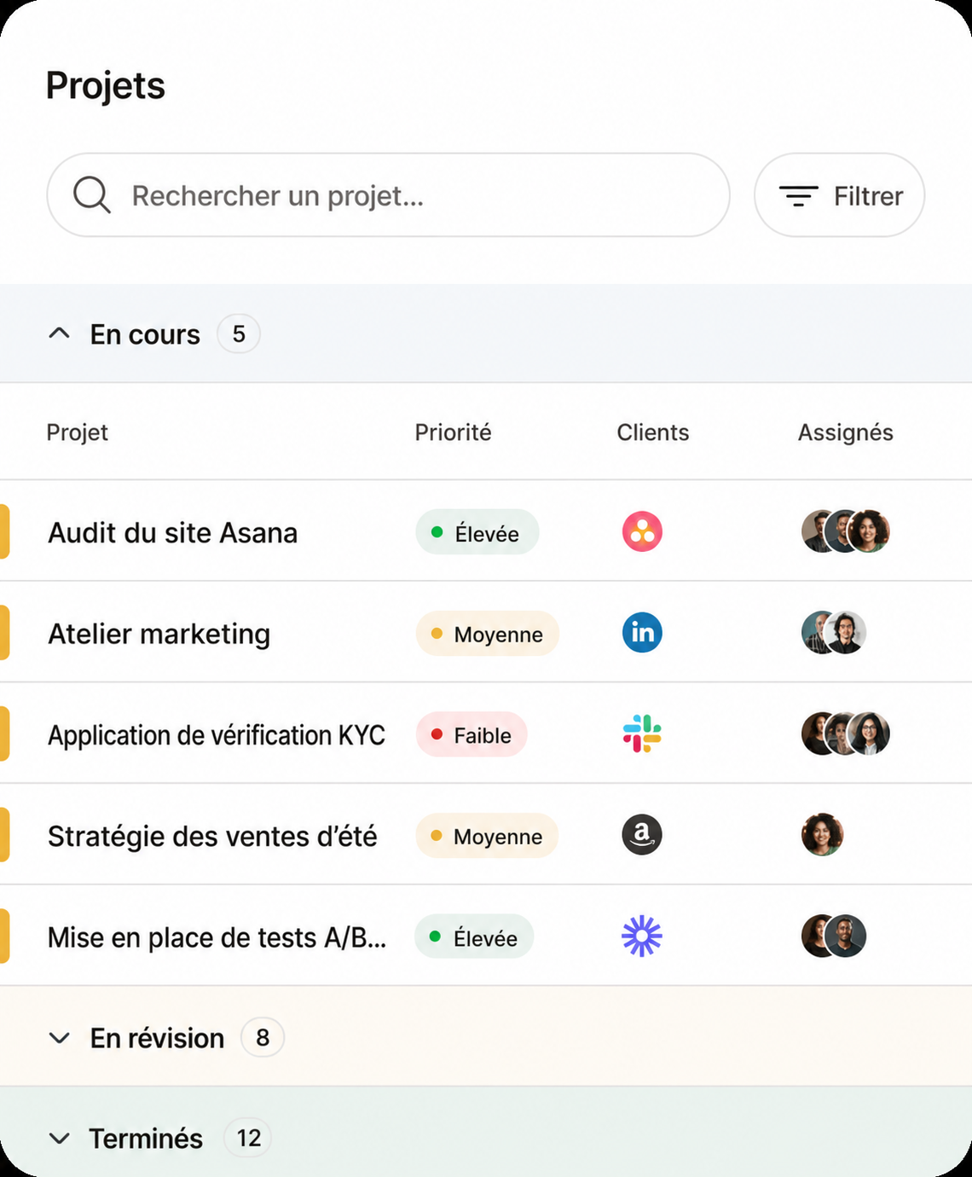Open assignee avatars for Mise en place de tests A/B
The image size is (972, 1177).
tap(834, 936)
